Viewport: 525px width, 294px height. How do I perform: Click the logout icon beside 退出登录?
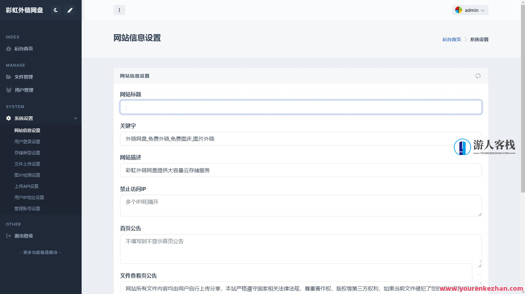pos(9,236)
